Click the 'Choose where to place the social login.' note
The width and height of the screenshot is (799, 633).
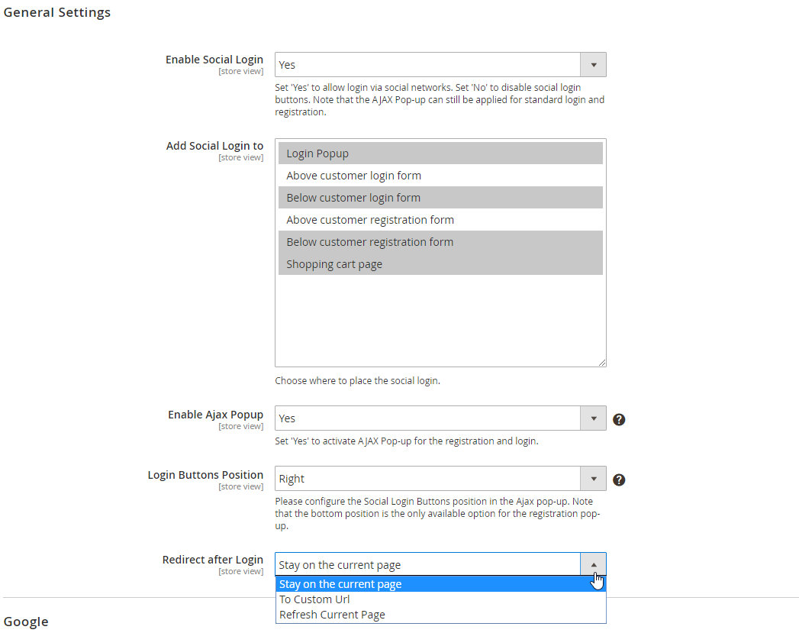pyautogui.click(x=358, y=381)
